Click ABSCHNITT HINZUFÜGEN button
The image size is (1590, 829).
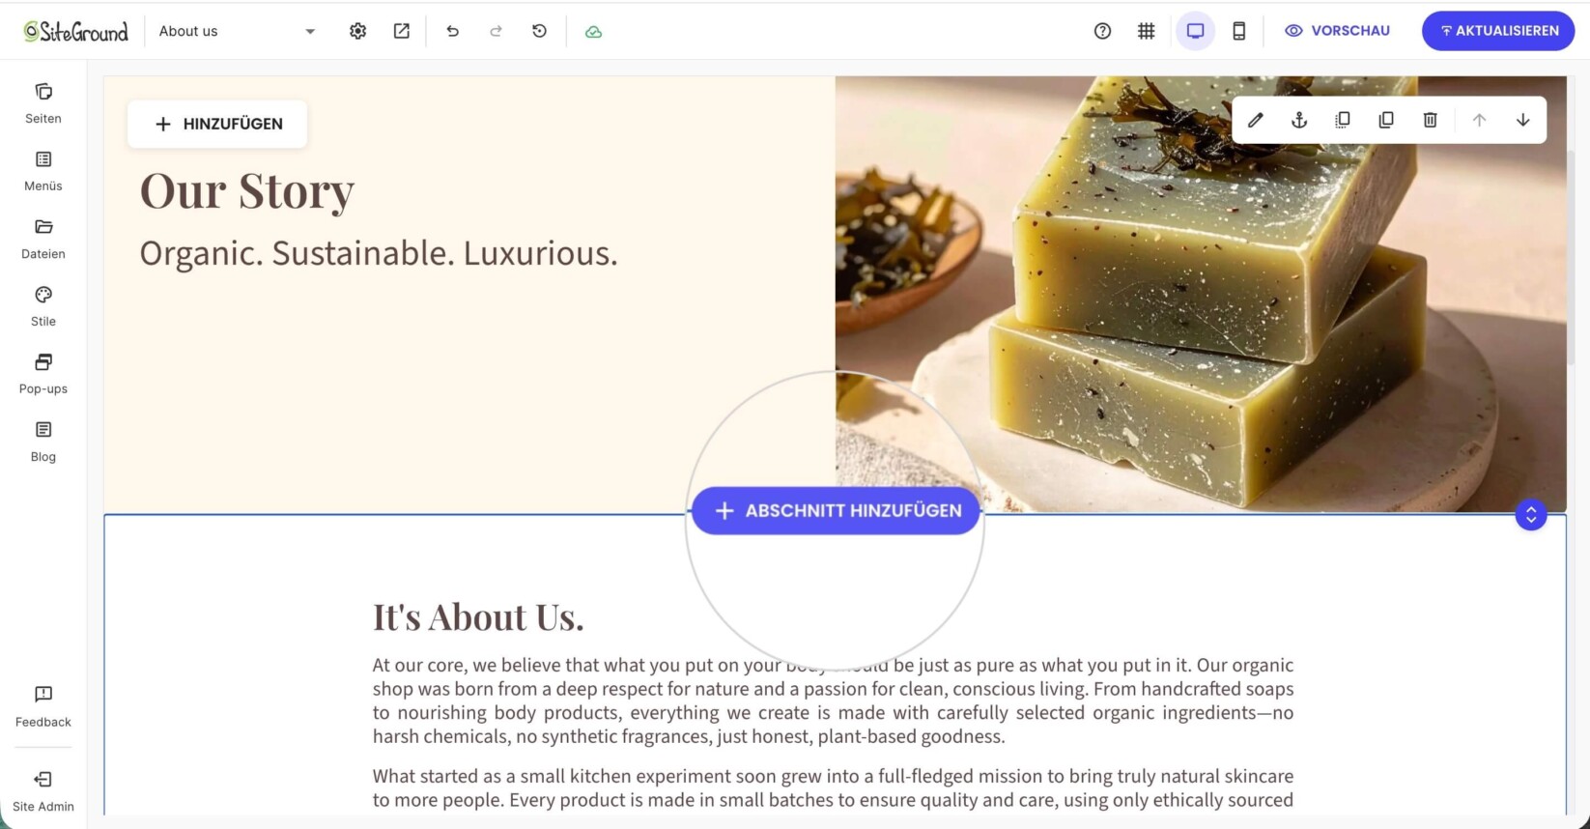point(836,510)
